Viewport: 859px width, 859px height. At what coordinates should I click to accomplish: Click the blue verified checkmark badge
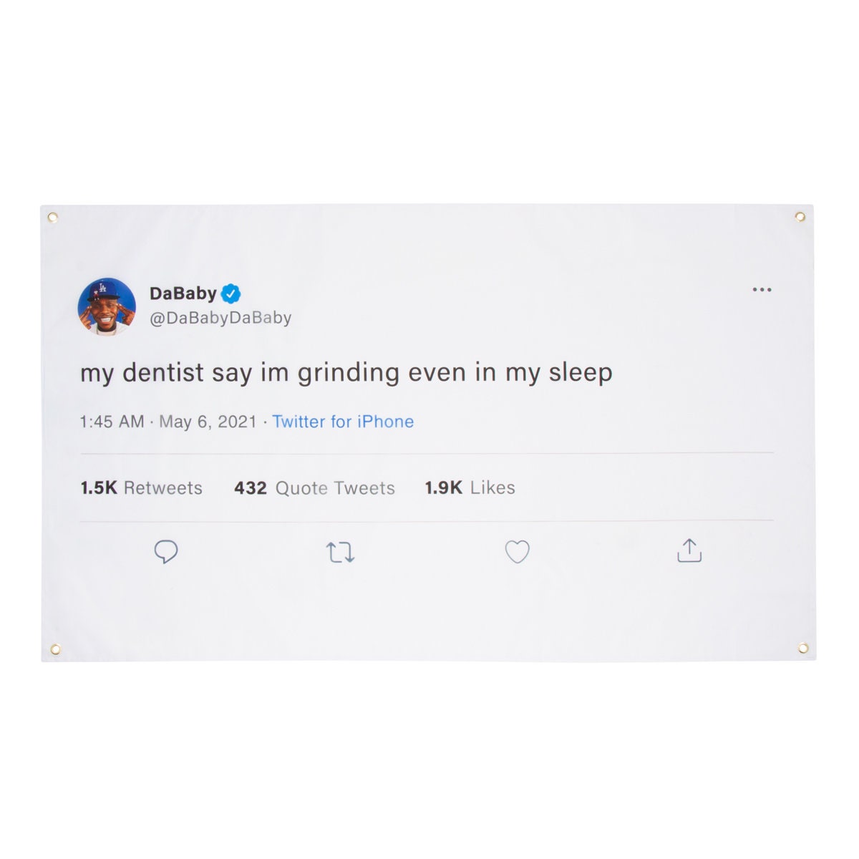click(x=230, y=293)
